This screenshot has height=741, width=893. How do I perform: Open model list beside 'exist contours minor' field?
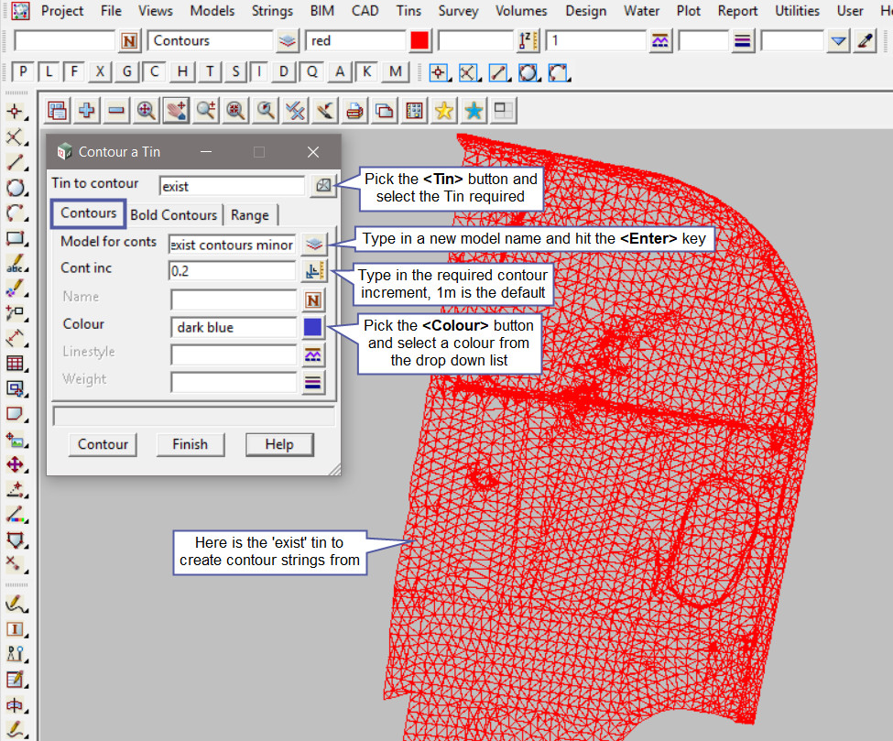[x=314, y=244]
